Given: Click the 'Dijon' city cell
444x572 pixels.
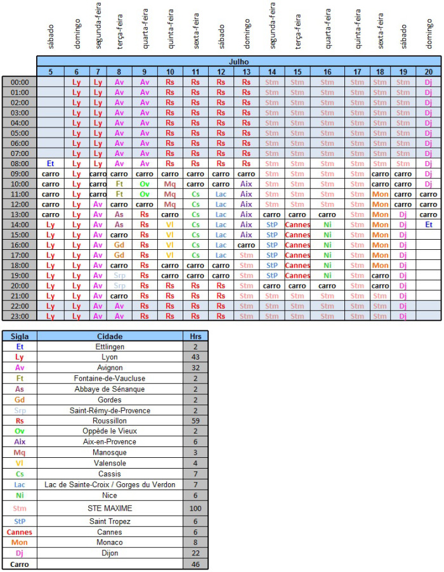Looking at the screenshot, I should 110,553.
